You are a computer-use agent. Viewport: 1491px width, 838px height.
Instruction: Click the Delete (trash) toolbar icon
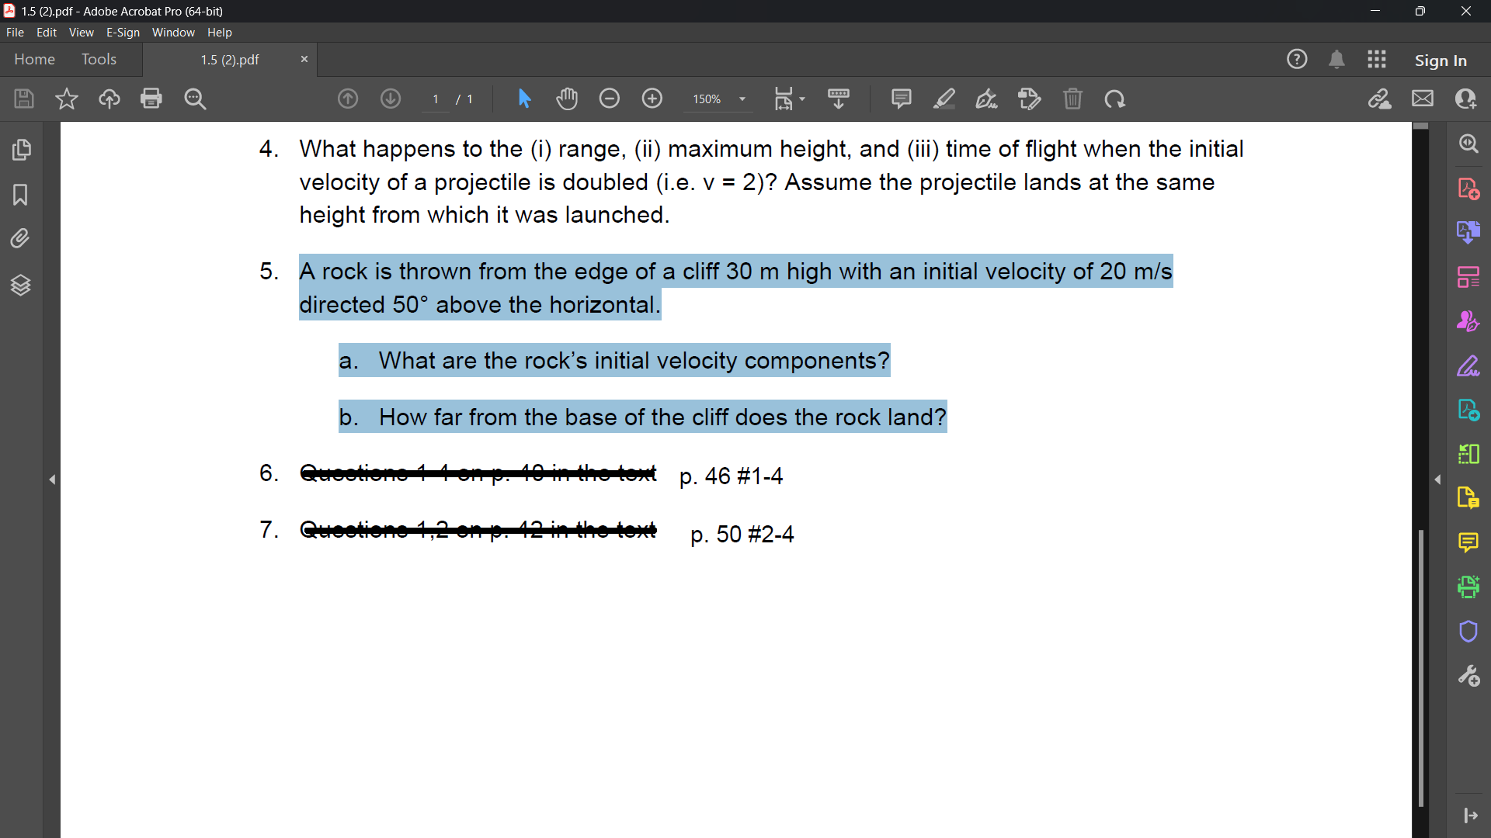1074,99
